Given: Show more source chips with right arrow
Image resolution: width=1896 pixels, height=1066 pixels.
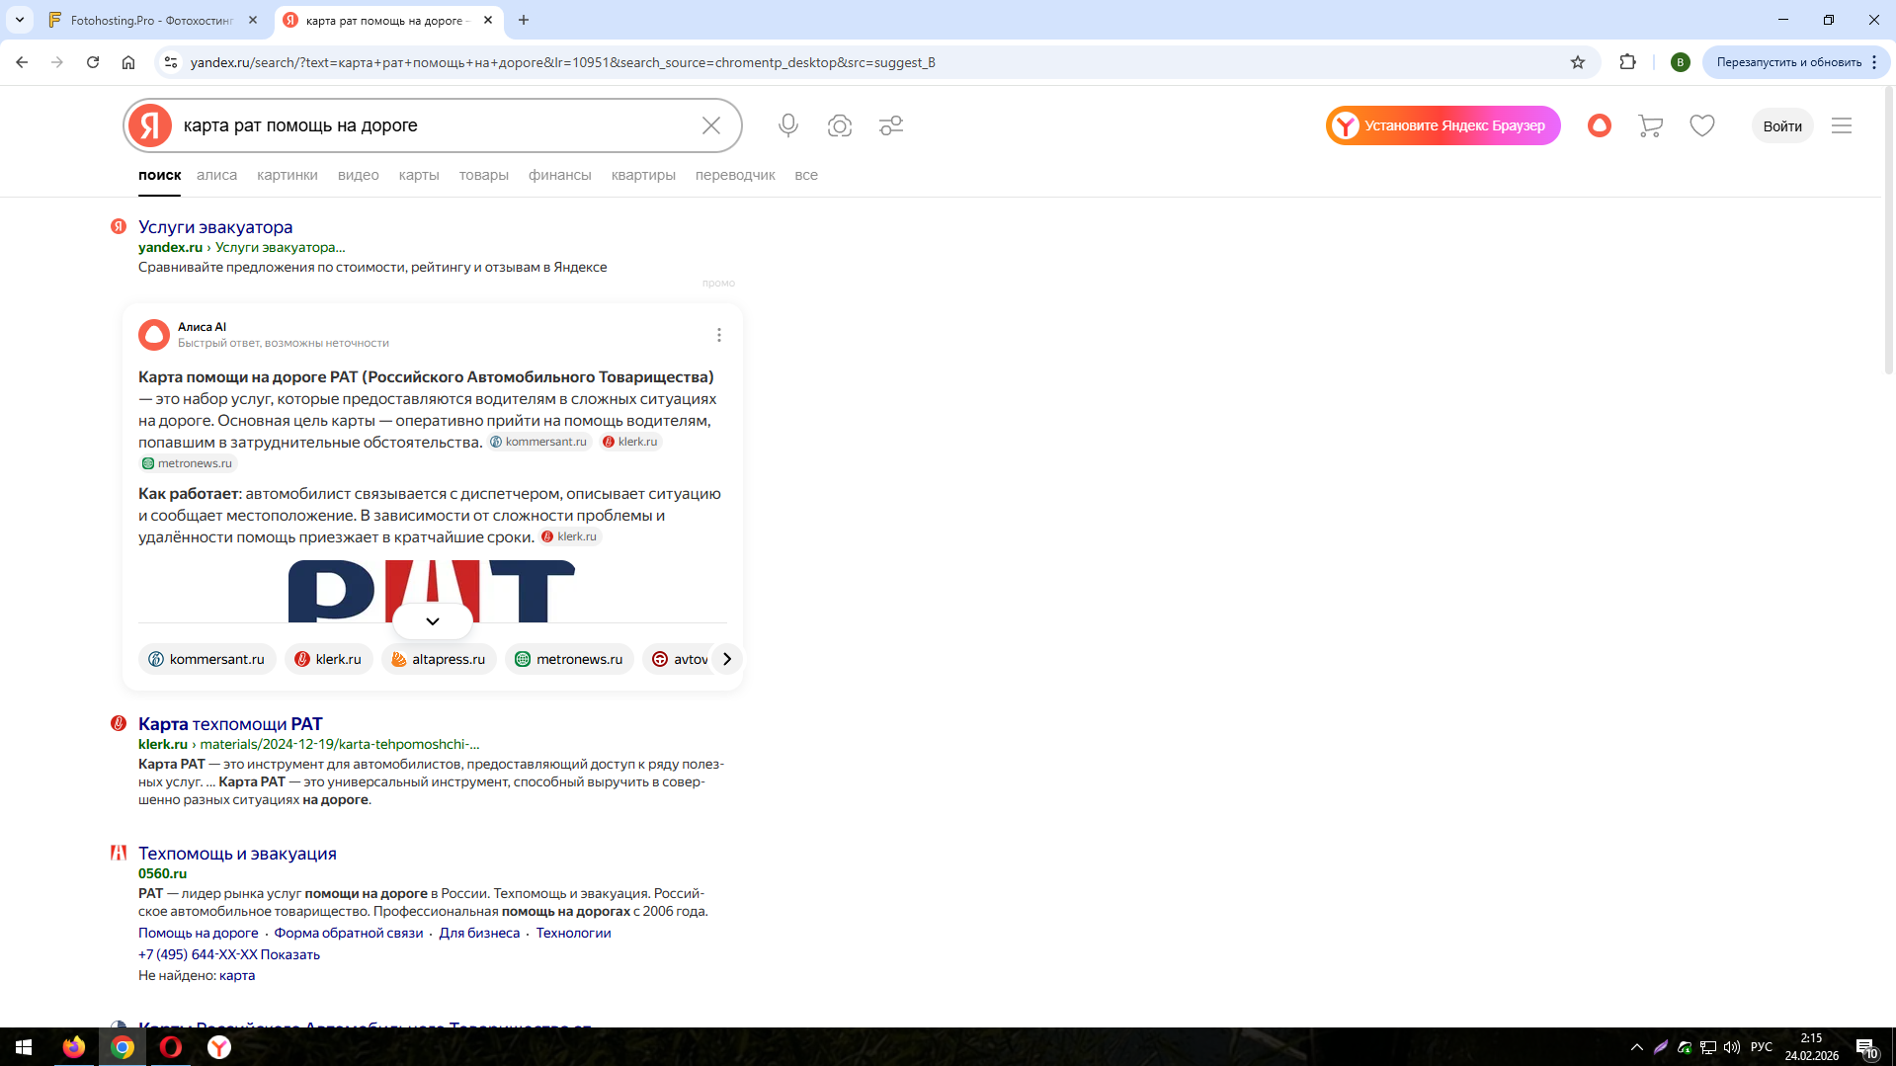Looking at the screenshot, I should tap(727, 659).
